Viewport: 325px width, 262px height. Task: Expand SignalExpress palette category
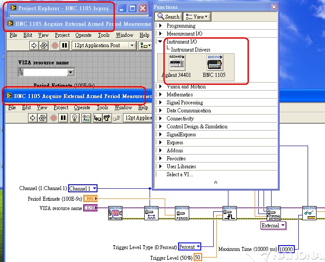click(160, 135)
